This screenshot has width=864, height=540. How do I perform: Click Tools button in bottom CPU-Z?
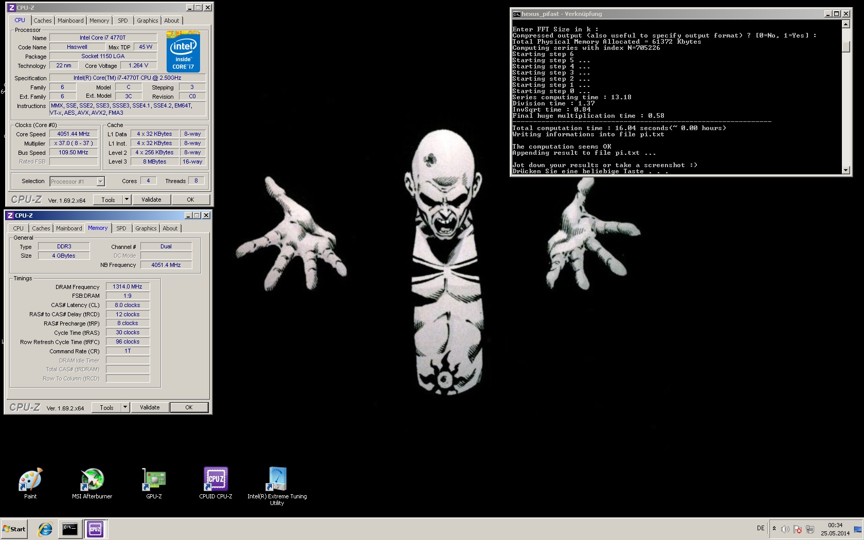click(x=107, y=407)
